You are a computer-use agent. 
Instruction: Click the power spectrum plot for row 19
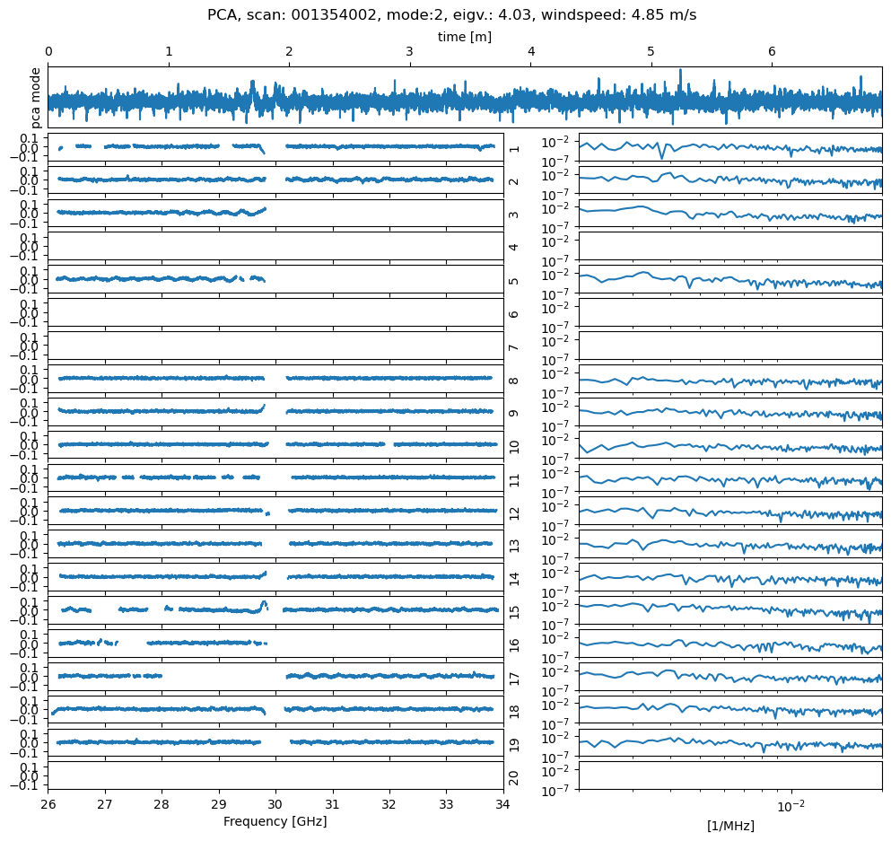pyautogui.click(x=729, y=743)
